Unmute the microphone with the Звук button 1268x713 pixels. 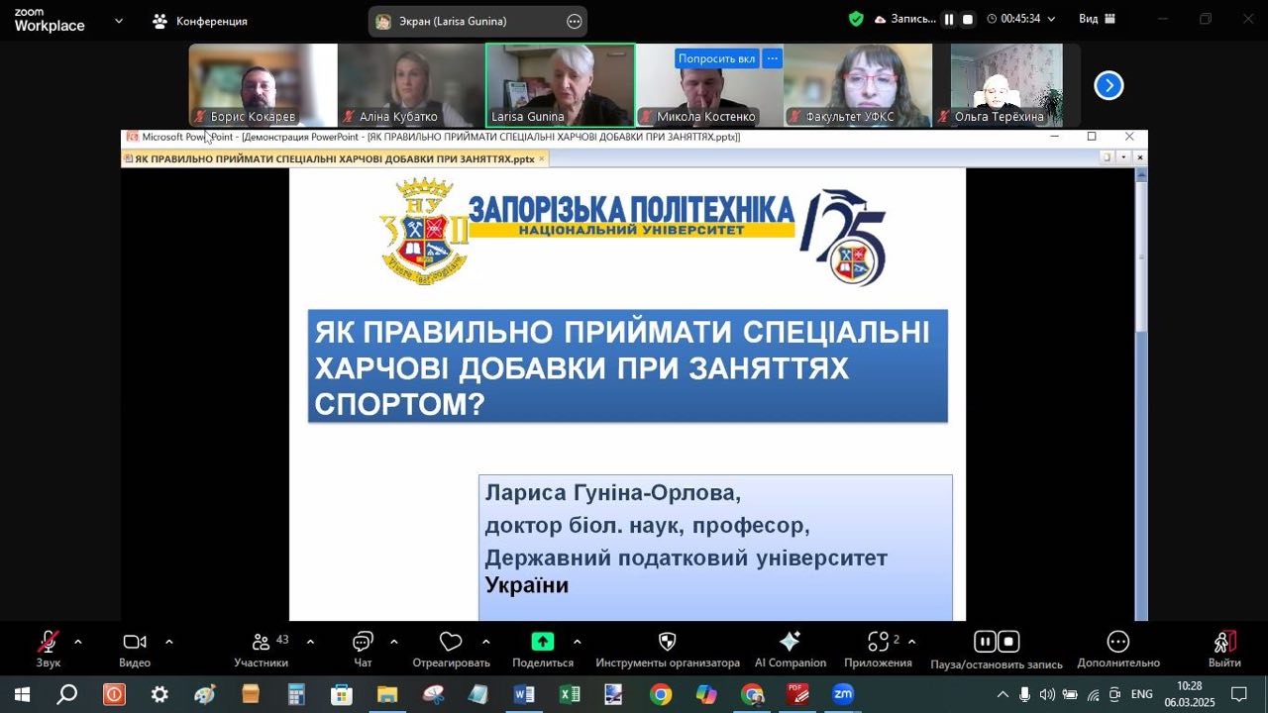48,642
